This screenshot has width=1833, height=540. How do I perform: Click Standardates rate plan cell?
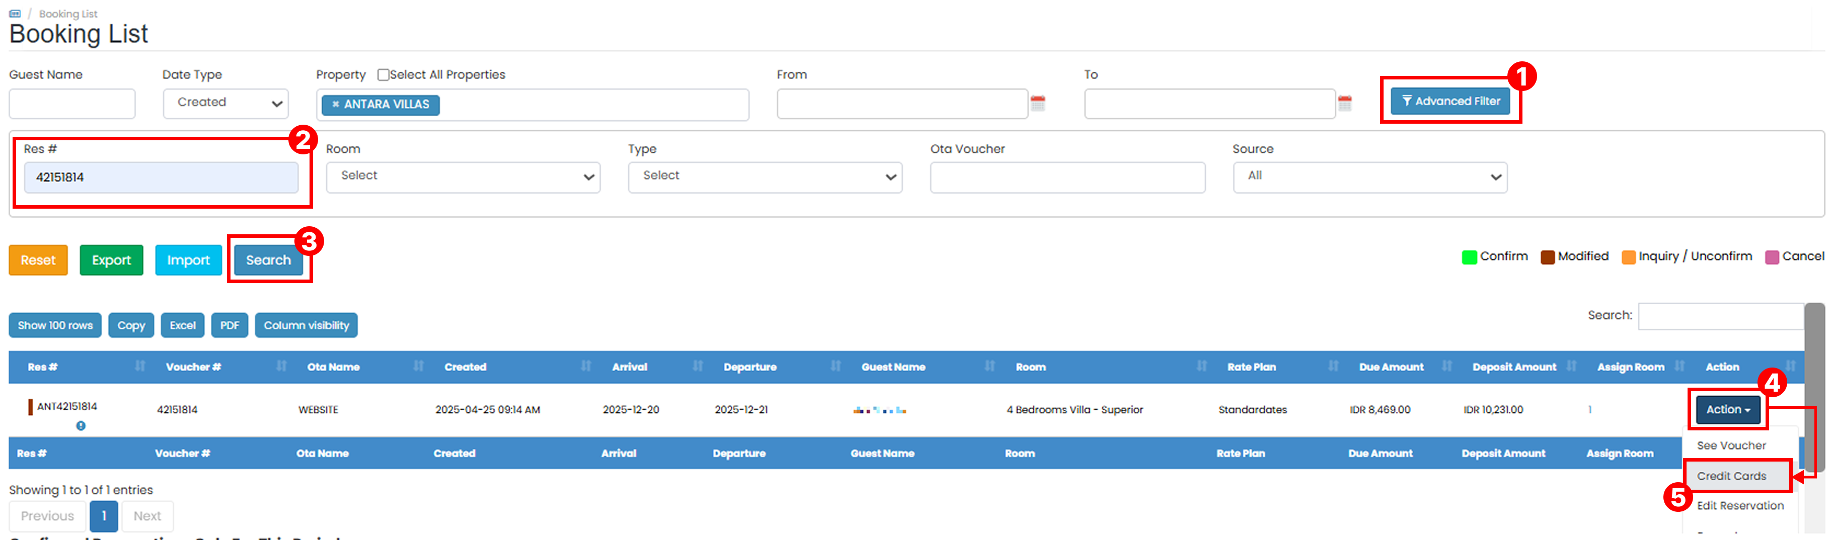point(1252,410)
